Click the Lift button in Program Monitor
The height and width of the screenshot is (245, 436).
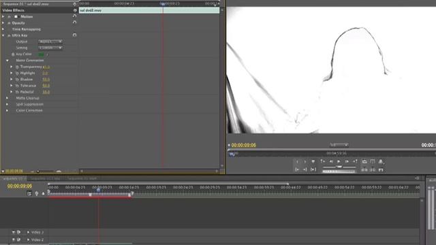click(364, 169)
